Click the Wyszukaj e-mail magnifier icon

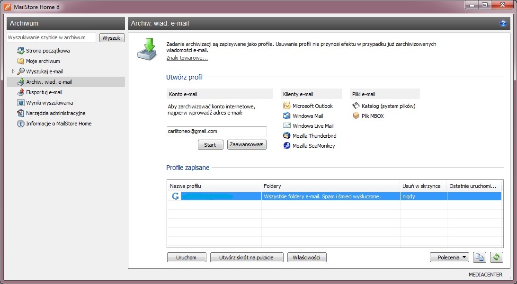[x=21, y=71]
